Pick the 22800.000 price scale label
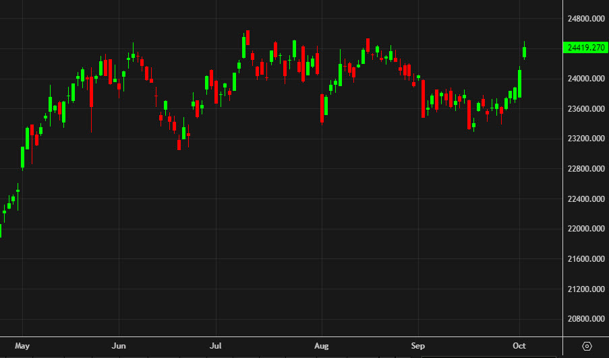This screenshot has height=358, width=609. (x=585, y=169)
